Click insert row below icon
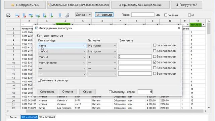This screenshot has width=215, height=121. [38, 15]
